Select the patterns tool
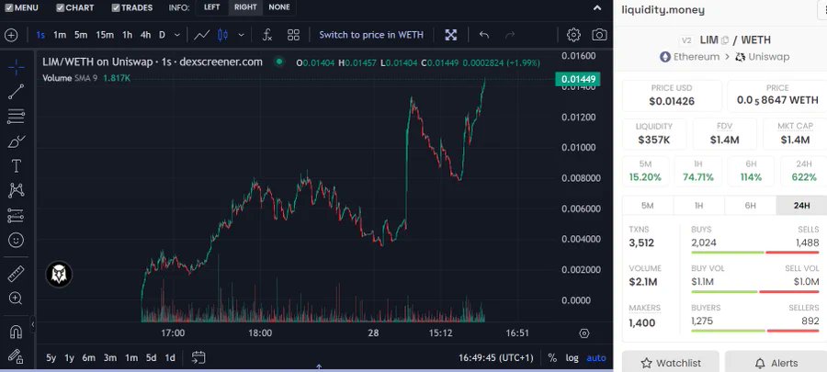827x372 pixels. [16, 191]
